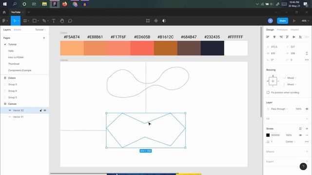
Task: Select the YouTube file tab
Action: click(x=16, y=12)
